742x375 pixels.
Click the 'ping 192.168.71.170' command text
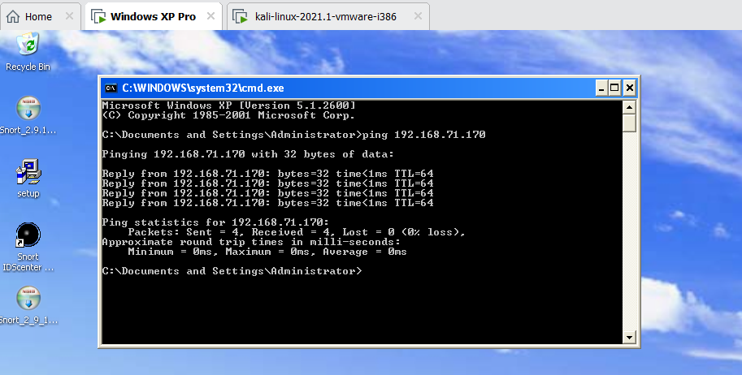click(424, 135)
